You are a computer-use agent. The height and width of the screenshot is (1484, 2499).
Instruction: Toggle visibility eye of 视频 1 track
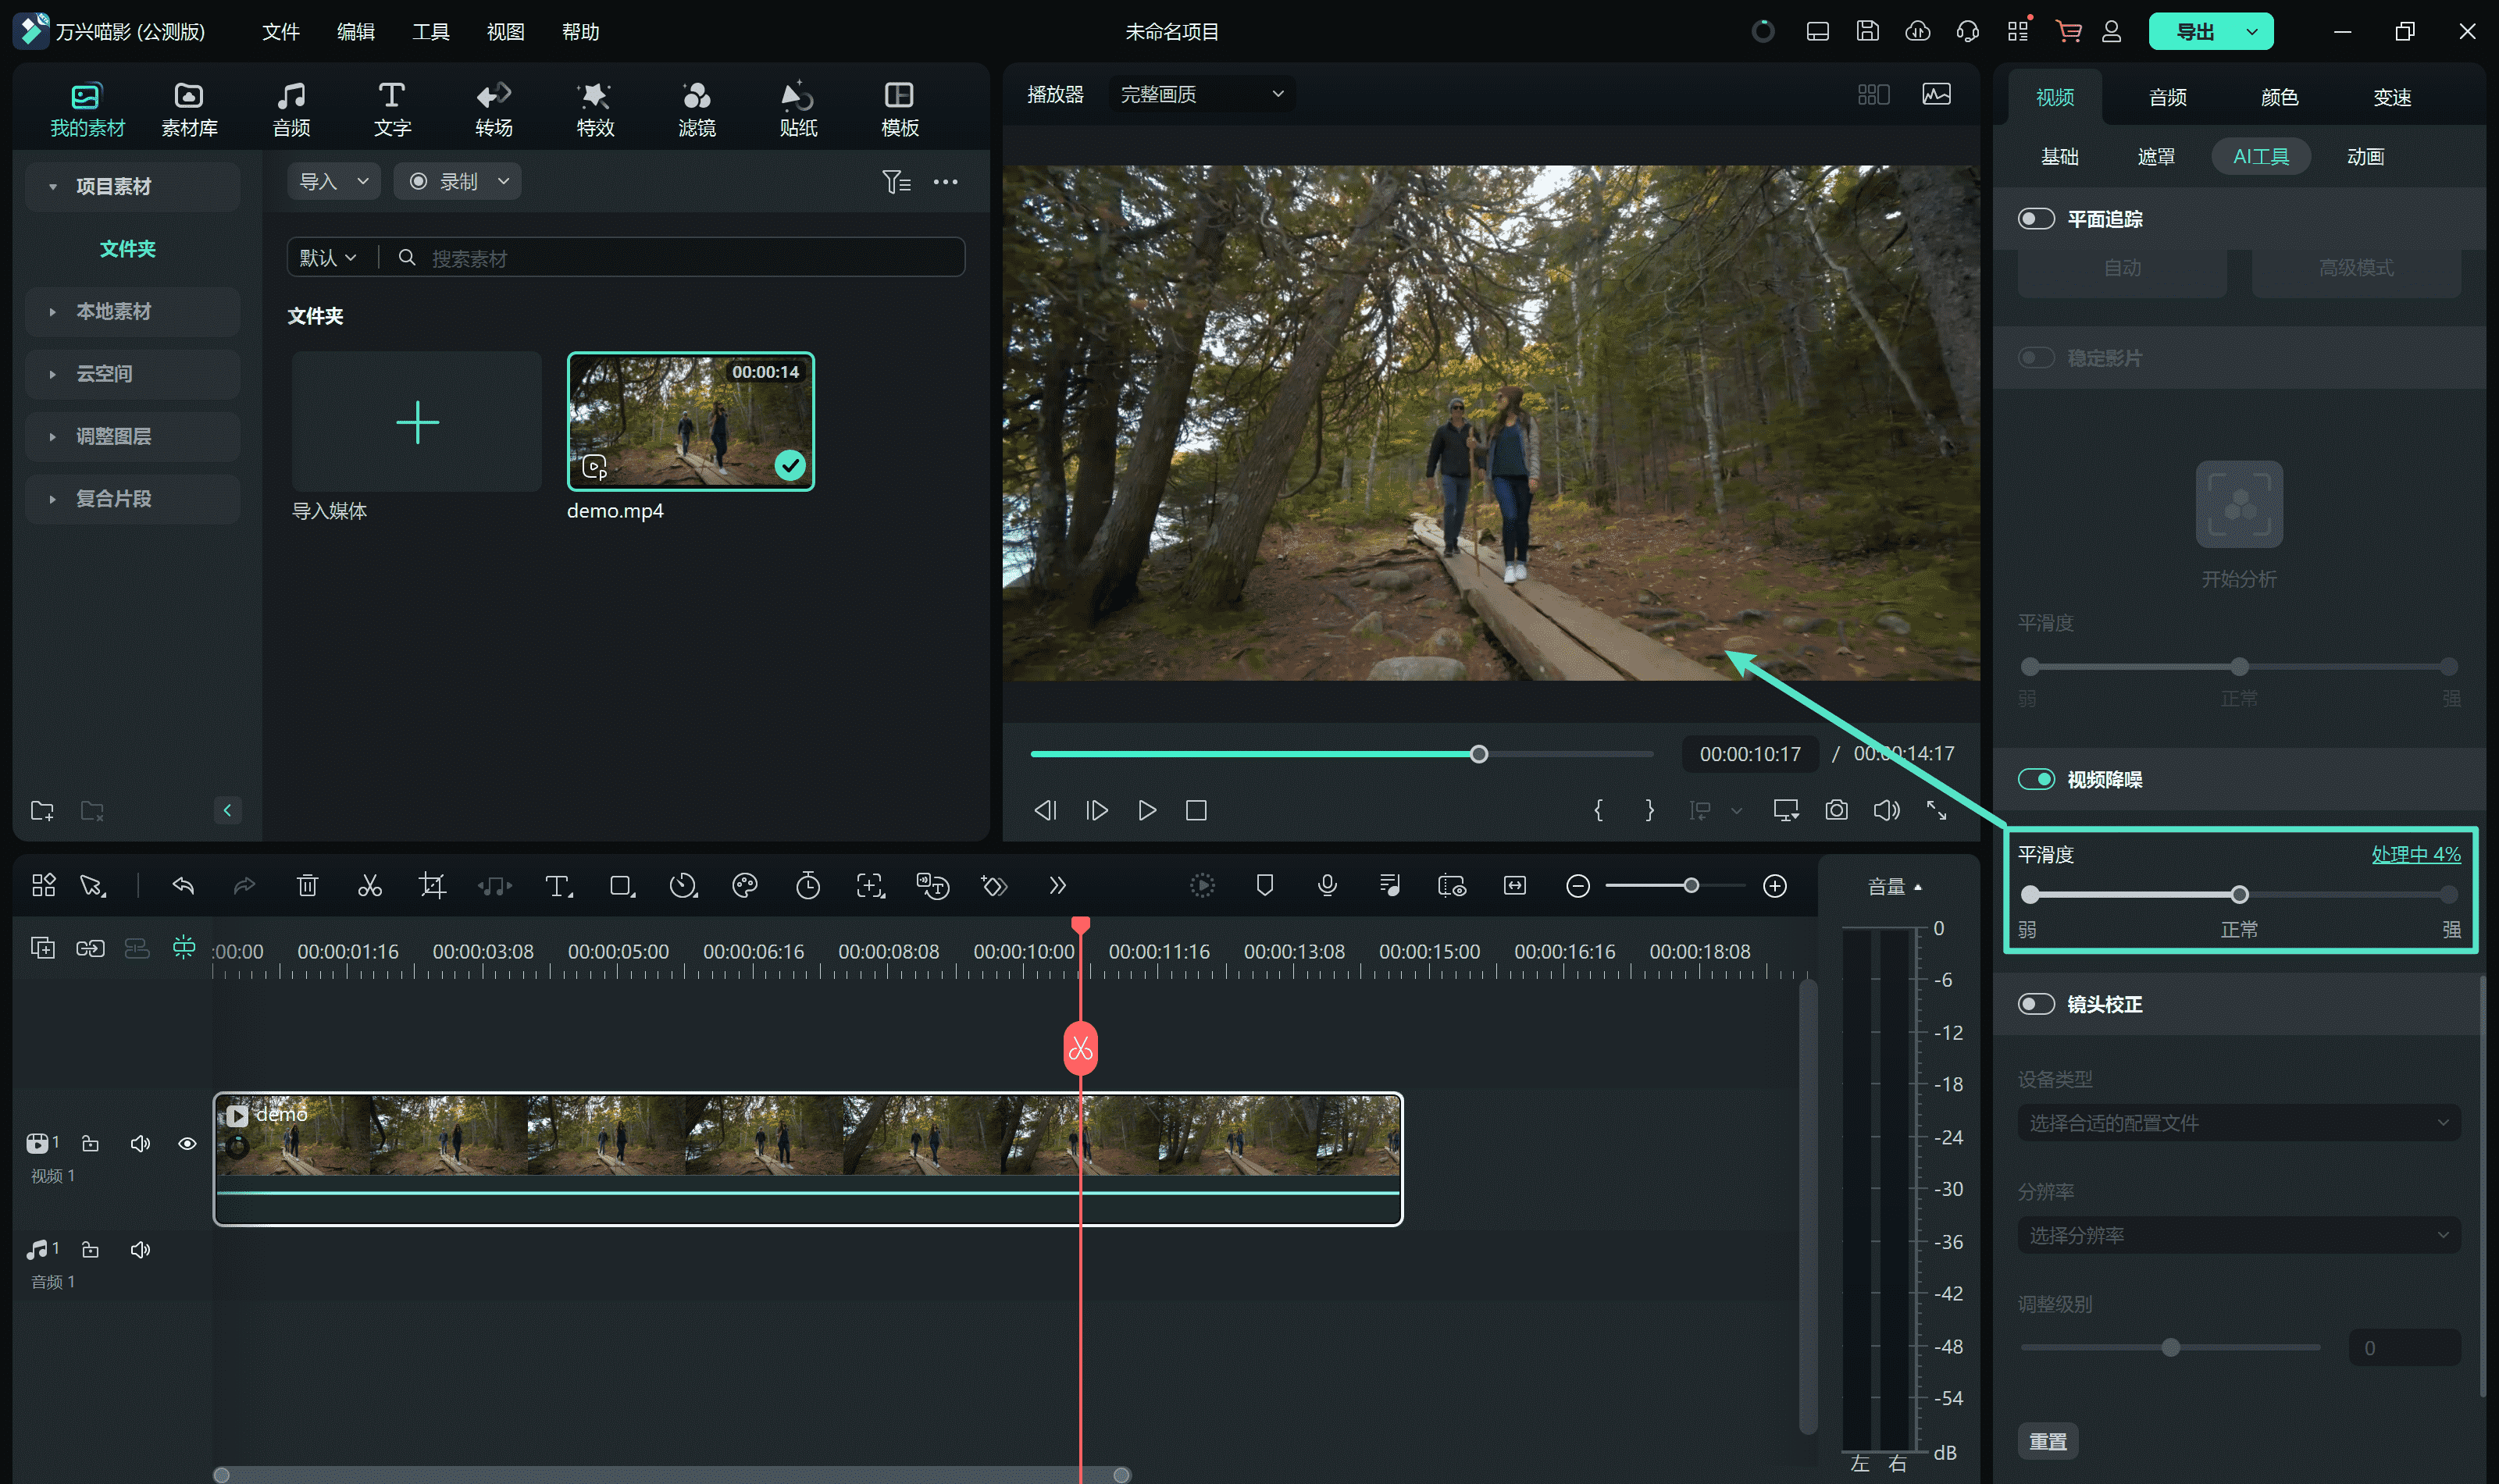(187, 1143)
